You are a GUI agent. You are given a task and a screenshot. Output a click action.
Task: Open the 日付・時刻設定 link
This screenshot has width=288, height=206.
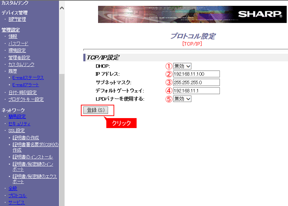22,92
